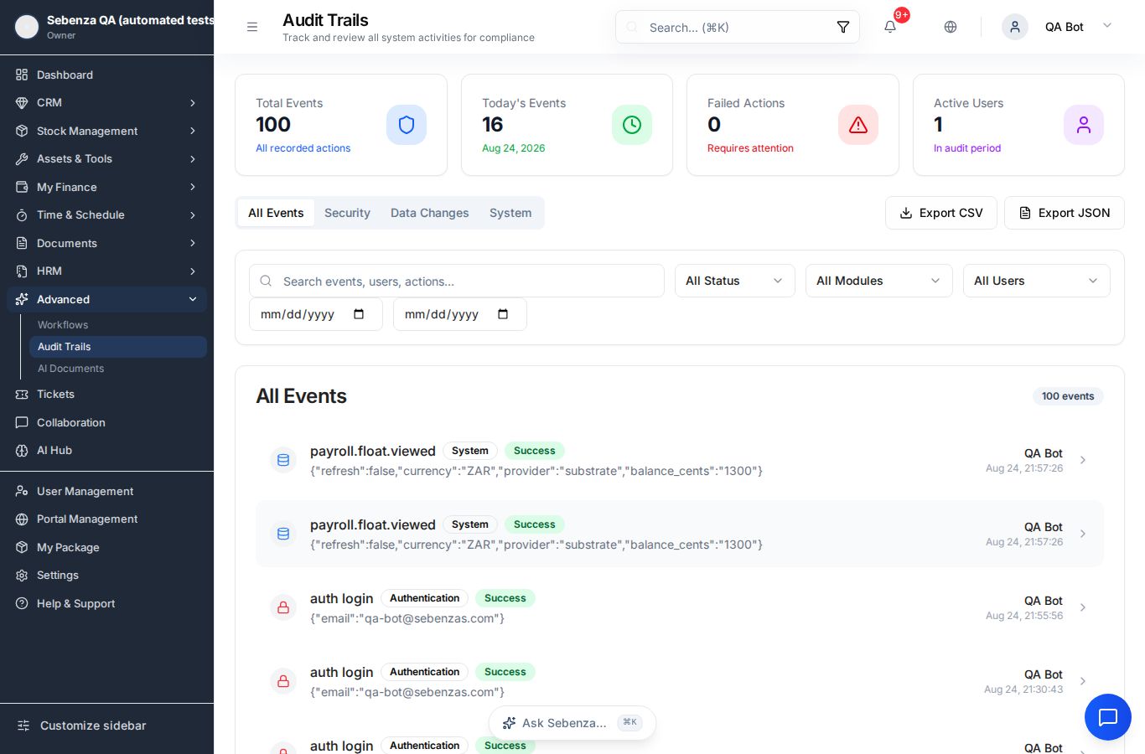Open Workflows in the sidebar
Image resolution: width=1145 pixels, height=754 pixels.
pyautogui.click(x=117, y=325)
